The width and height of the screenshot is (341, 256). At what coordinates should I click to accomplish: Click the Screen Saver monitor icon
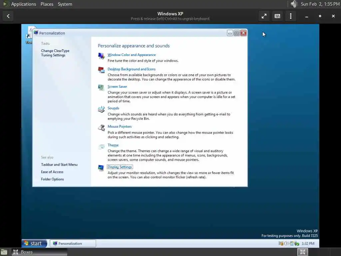101,88
